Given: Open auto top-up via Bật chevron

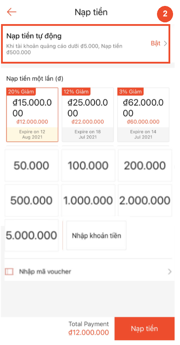Looking at the screenshot, I should click(165, 43).
